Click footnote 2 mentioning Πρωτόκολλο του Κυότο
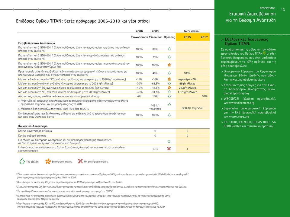 69,182
